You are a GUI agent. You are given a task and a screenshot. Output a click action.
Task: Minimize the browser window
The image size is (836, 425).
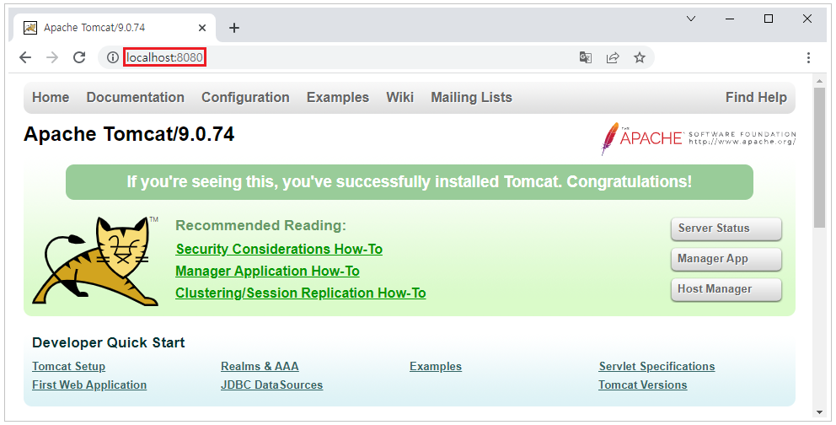coord(730,19)
